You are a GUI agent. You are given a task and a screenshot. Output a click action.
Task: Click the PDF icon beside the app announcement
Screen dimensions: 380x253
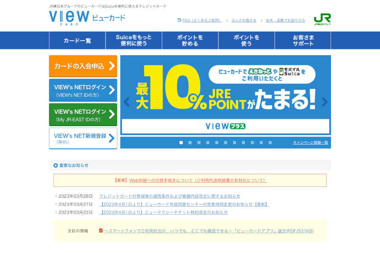[101, 231]
